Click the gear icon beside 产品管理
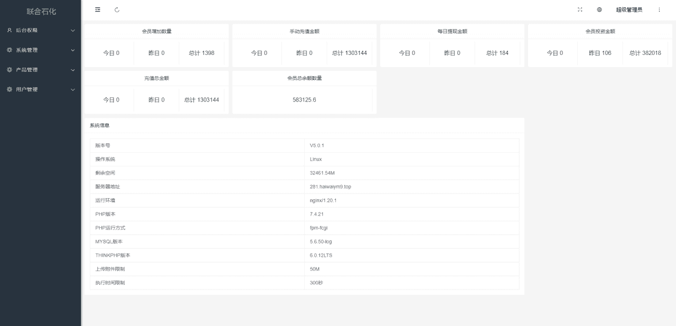676x326 pixels. [10, 70]
